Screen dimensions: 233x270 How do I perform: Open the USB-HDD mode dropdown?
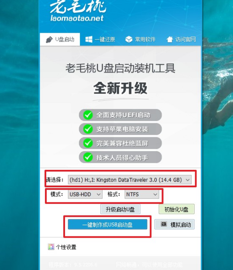coord(85,194)
